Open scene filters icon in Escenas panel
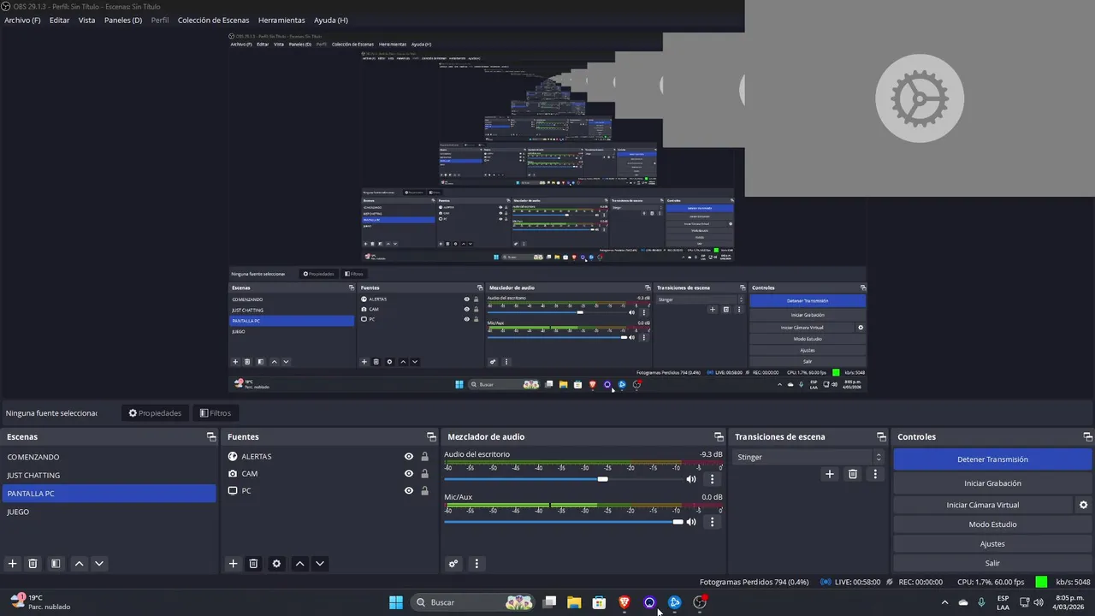 point(56,564)
